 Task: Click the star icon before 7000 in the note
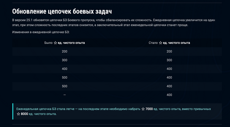point(143,109)
